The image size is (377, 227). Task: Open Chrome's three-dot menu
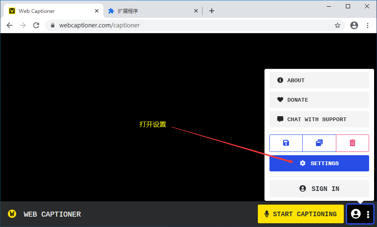367,25
